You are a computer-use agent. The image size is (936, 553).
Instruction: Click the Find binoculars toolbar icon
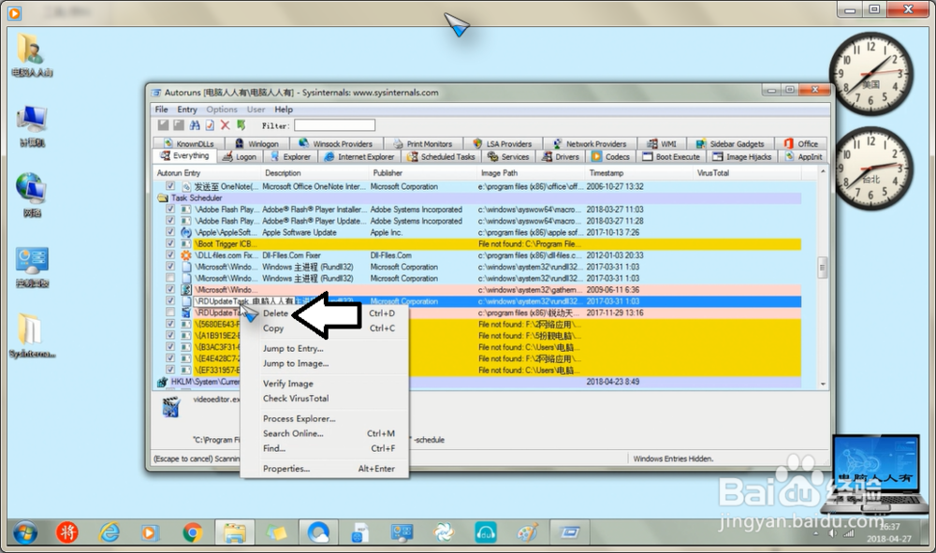point(195,125)
